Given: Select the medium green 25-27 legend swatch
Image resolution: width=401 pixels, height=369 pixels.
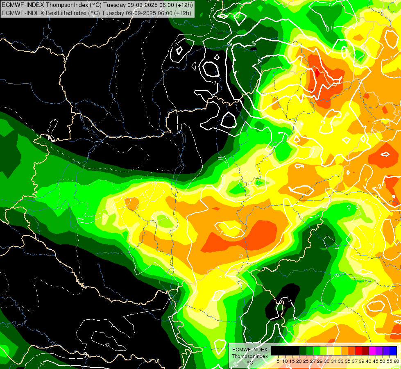Looking at the screenshot, I should tap(310, 351).
